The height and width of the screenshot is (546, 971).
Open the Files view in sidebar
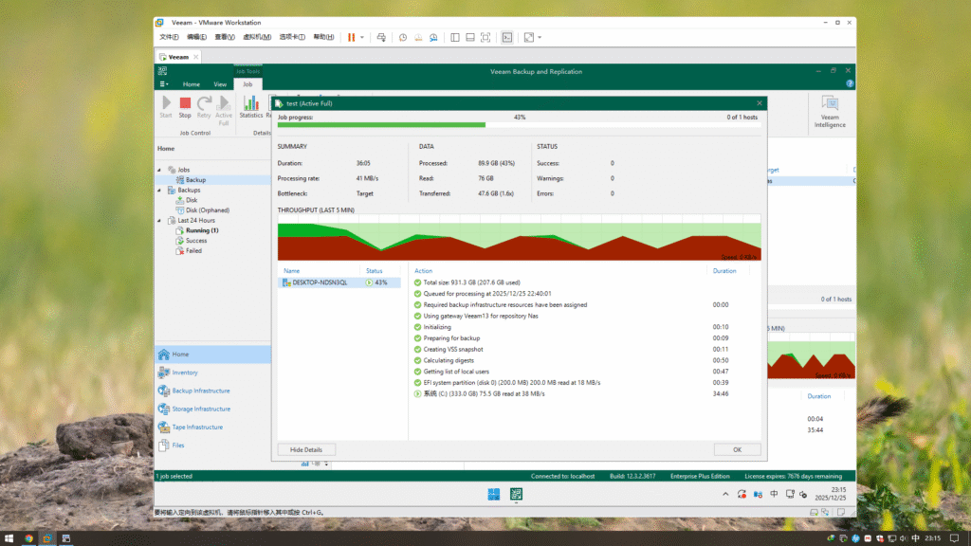178,445
